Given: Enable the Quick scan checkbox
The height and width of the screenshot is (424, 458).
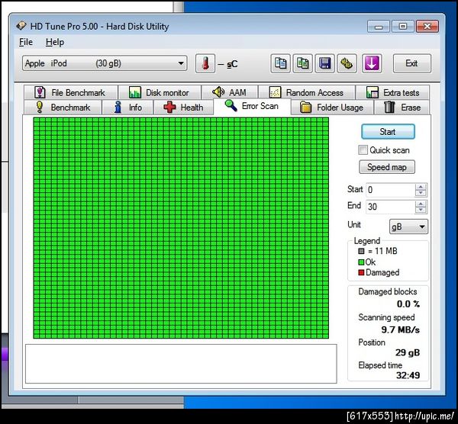Looking at the screenshot, I should coord(363,150).
